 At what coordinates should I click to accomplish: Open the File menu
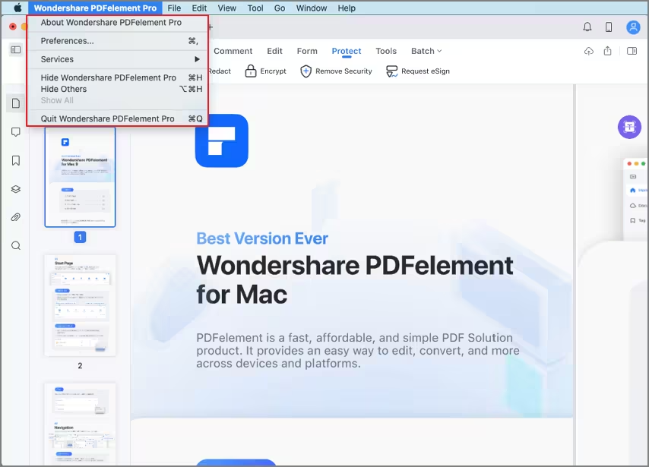point(174,8)
